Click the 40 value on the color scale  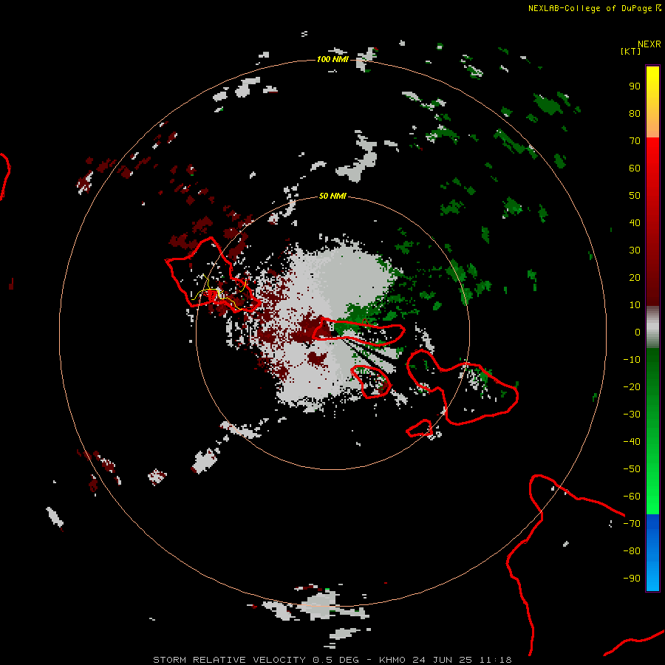point(635,222)
